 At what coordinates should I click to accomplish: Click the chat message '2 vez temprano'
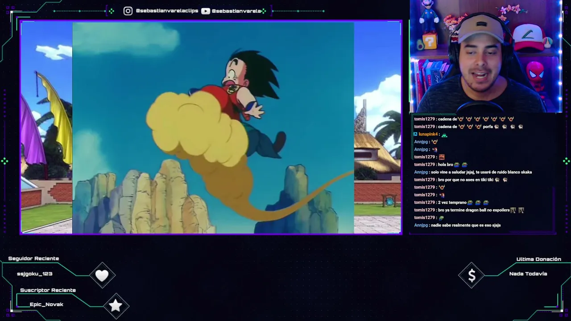[451, 202]
